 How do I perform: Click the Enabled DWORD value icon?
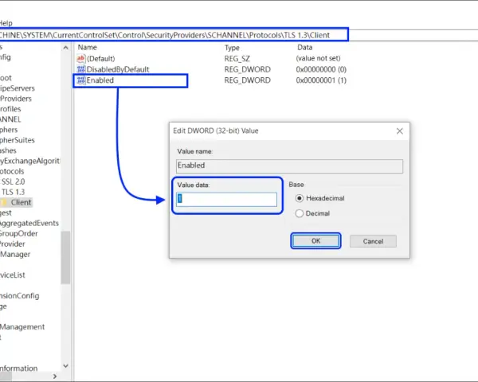(x=80, y=80)
